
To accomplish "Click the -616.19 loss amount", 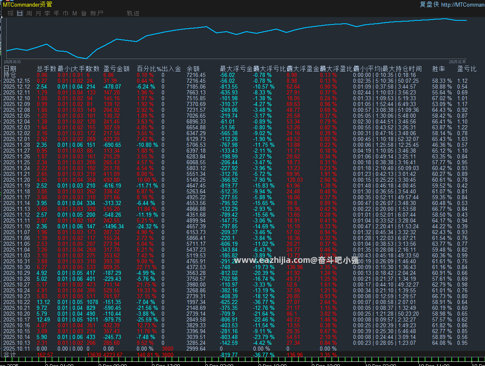I will point(112,185).
